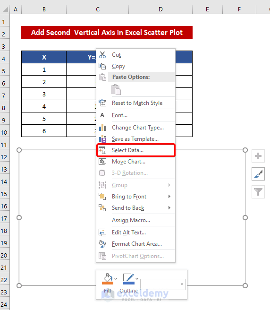Choose Send to Back entry

pos(135,208)
